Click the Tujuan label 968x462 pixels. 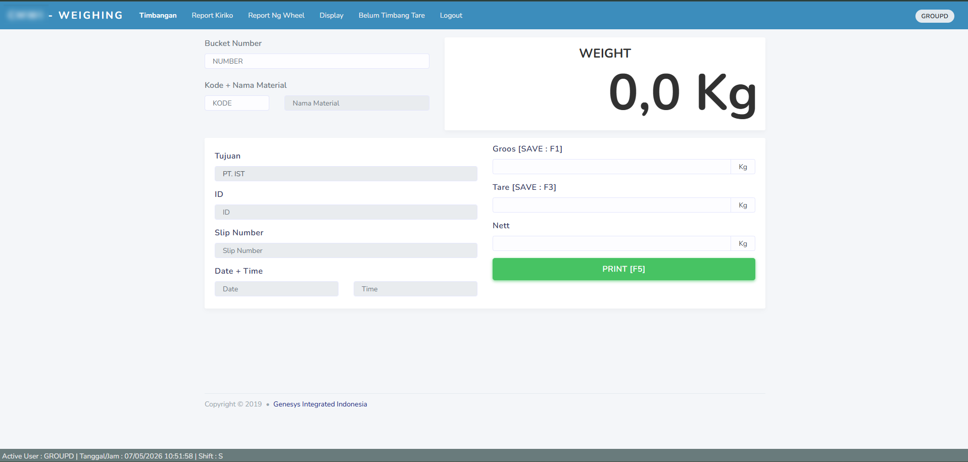coord(227,156)
